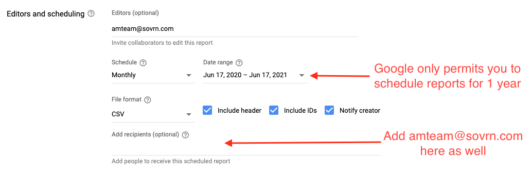531x190 pixels.
Task: Click the 'Add recipients (optional)' label
Action: [145, 134]
